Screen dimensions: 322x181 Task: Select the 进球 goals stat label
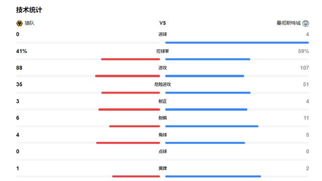click(x=163, y=34)
